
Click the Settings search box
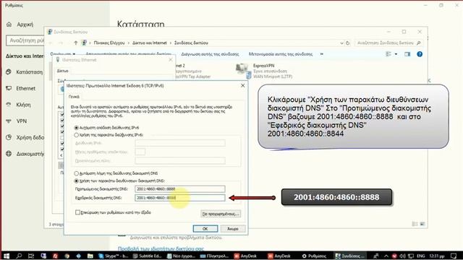click(25, 40)
